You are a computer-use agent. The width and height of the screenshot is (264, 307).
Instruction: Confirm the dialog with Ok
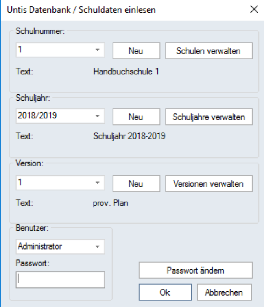pyautogui.click(x=165, y=292)
